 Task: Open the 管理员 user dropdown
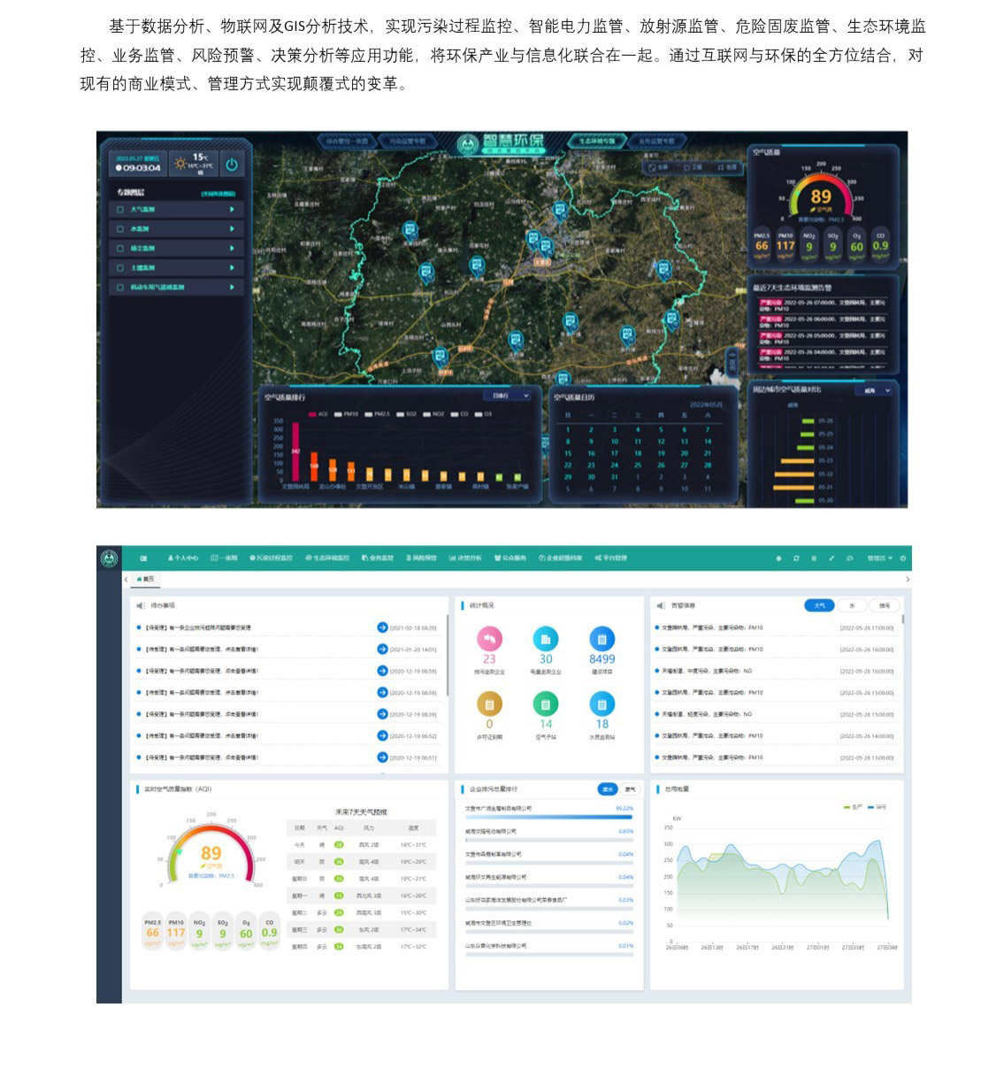tap(879, 558)
